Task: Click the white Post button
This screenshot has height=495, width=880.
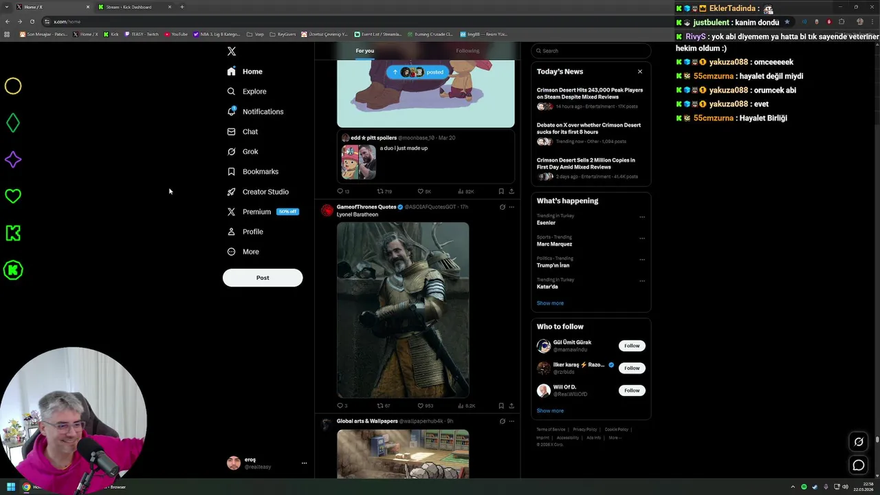Action: (263, 278)
